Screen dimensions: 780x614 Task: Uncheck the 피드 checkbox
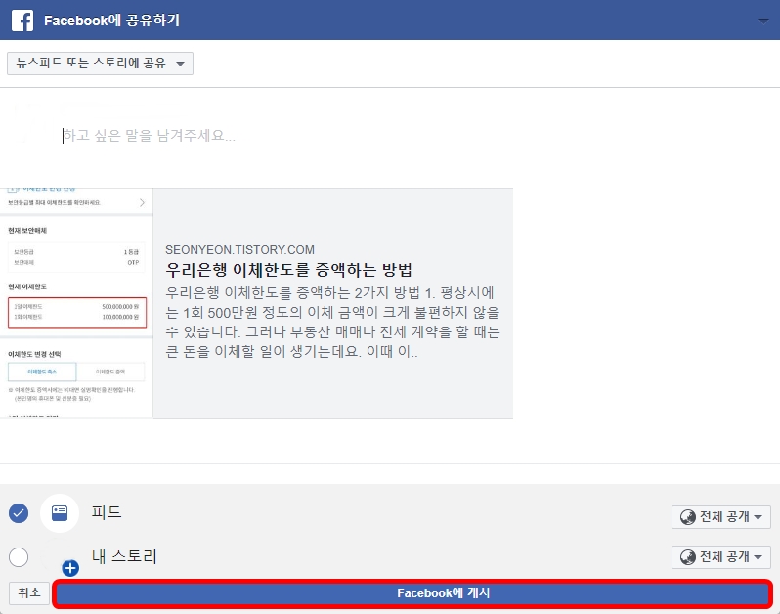pyautogui.click(x=19, y=513)
